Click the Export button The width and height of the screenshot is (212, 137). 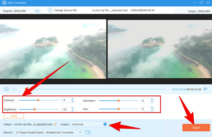[x=196, y=128]
